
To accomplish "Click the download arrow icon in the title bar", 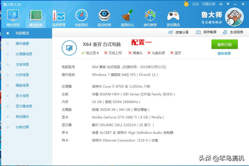I will [222, 4].
